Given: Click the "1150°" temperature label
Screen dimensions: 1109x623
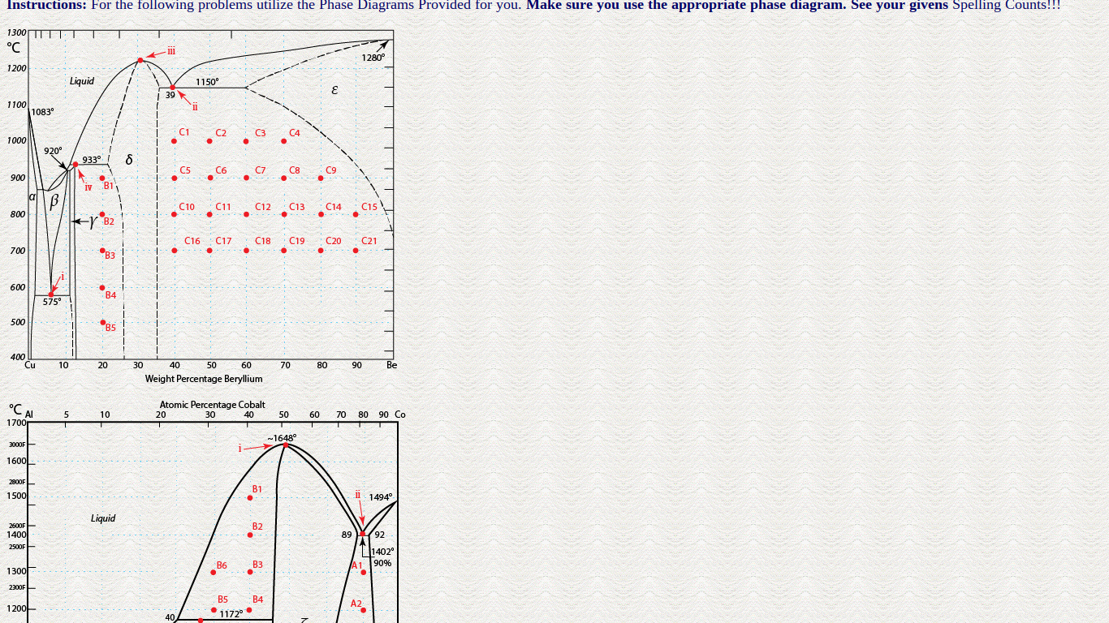Looking at the screenshot, I should (x=207, y=82).
